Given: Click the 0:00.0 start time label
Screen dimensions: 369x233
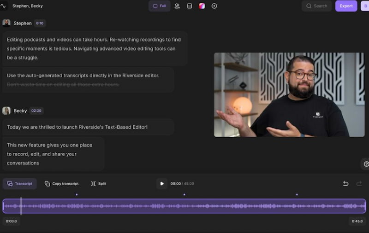Looking at the screenshot, I should click(11, 221).
